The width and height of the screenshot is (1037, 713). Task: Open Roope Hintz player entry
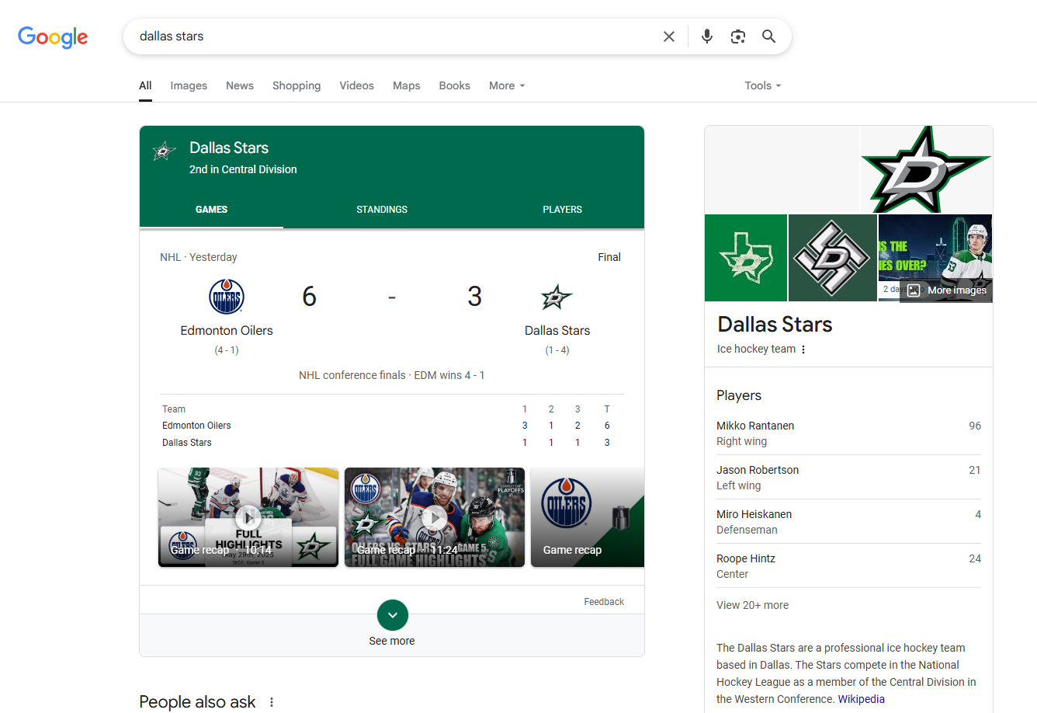click(x=848, y=565)
